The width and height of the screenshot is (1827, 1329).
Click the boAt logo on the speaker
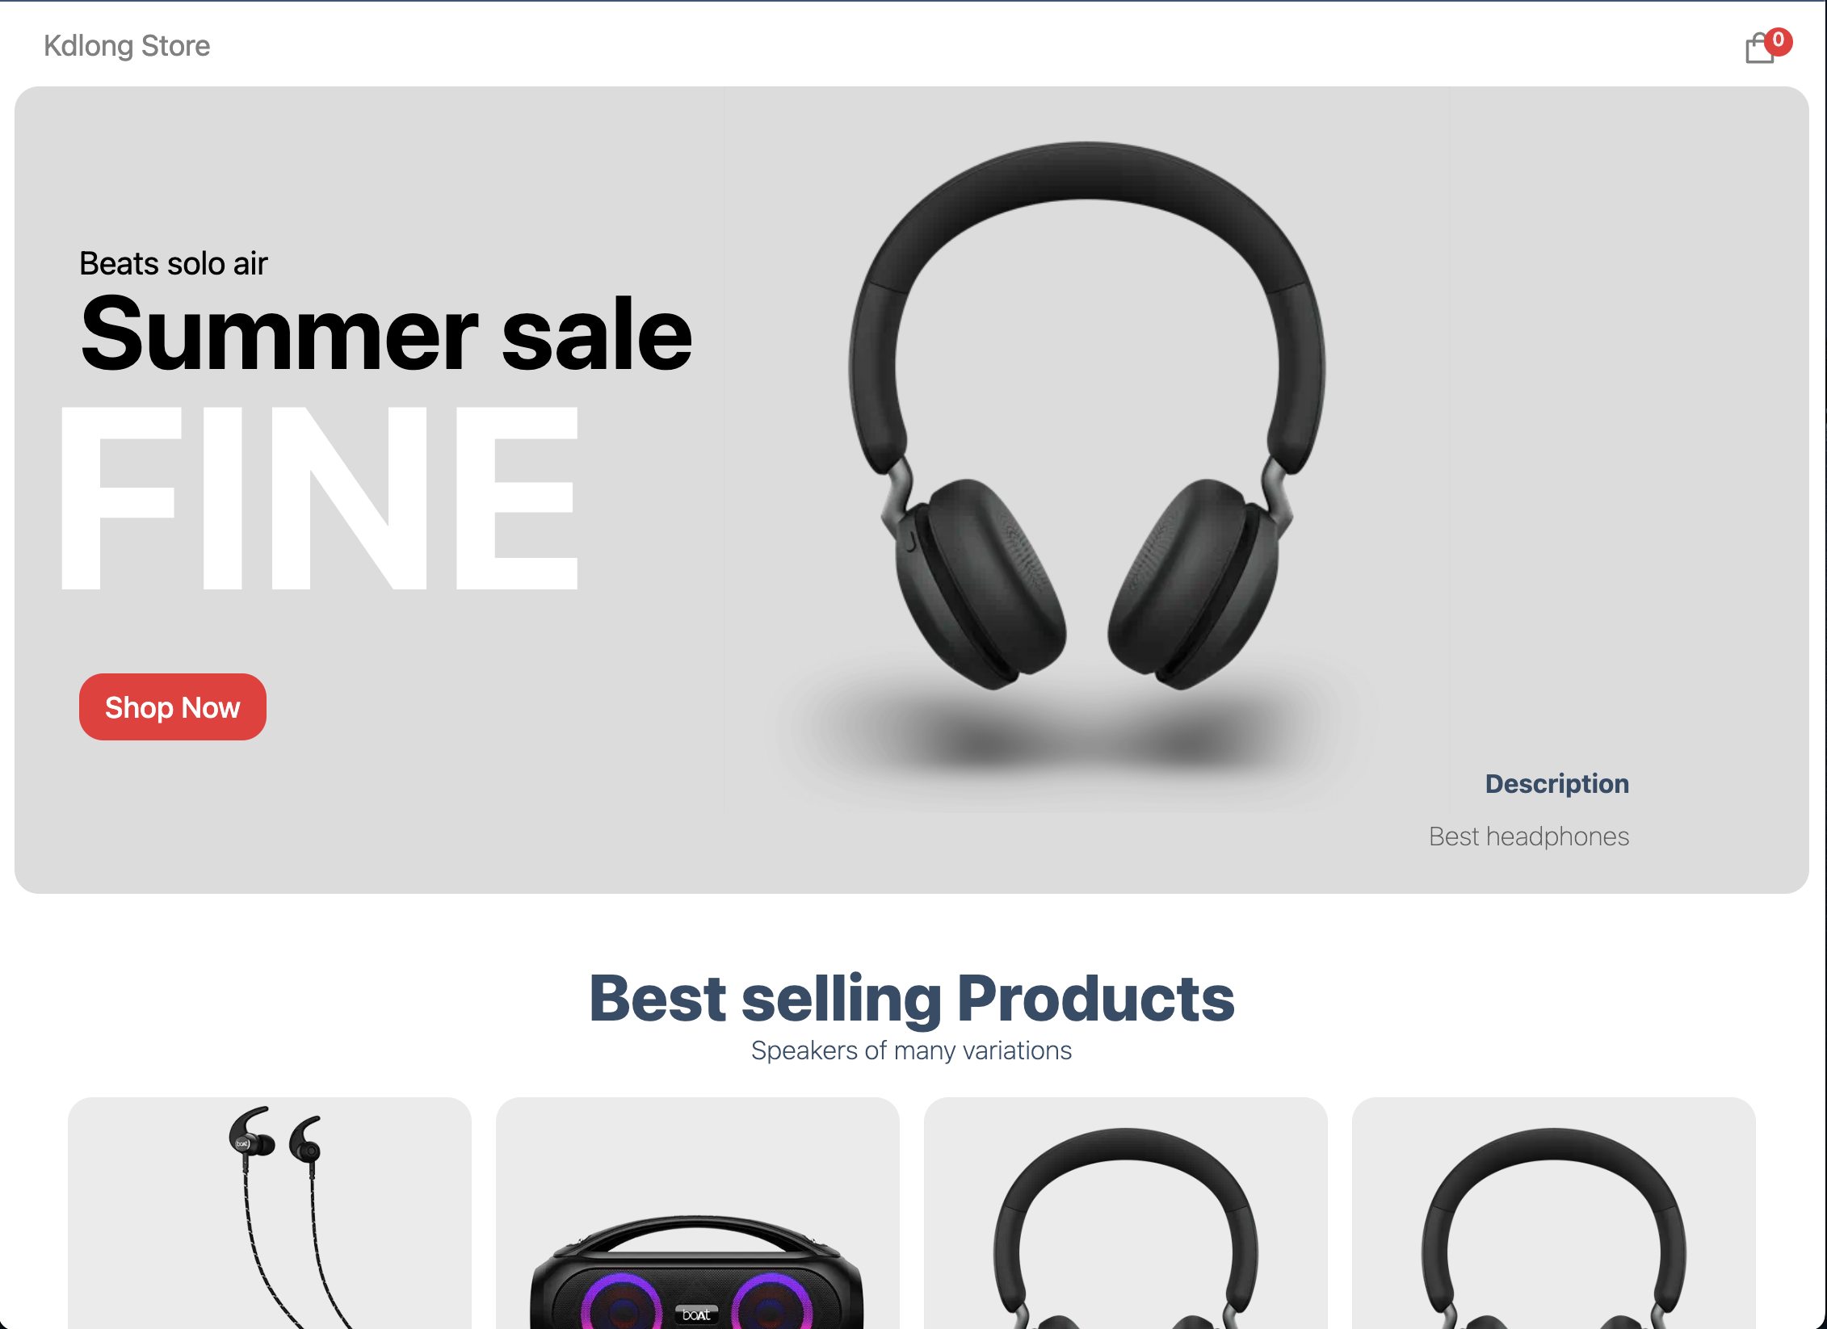pos(696,1314)
